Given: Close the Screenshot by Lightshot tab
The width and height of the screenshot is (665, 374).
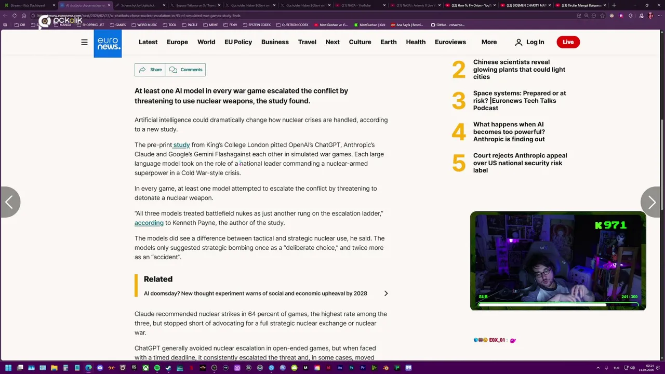Looking at the screenshot, I should tap(164, 5).
